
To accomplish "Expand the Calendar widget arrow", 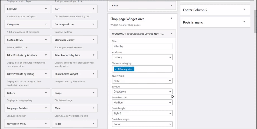I will (x=46, y=9).
